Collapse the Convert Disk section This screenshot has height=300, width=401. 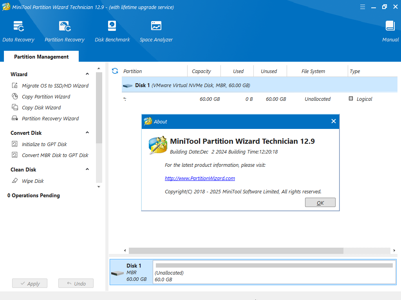(x=87, y=133)
